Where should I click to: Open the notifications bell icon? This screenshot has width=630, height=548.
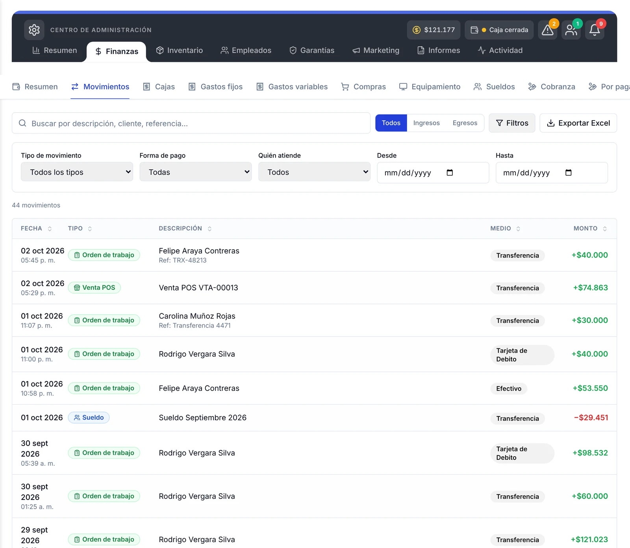(x=595, y=30)
